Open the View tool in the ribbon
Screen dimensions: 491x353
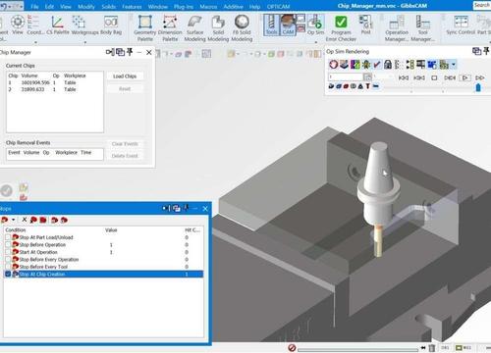[18, 25]
